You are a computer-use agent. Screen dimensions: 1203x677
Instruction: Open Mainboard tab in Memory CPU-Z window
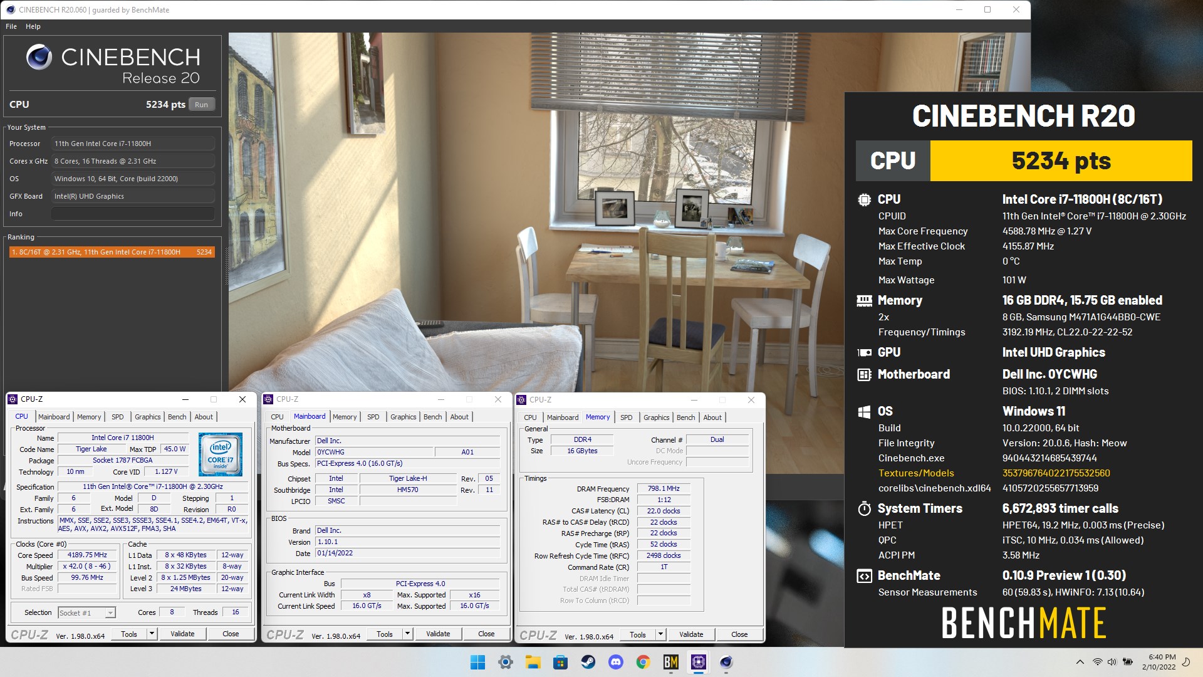click(x=563, y=417)
